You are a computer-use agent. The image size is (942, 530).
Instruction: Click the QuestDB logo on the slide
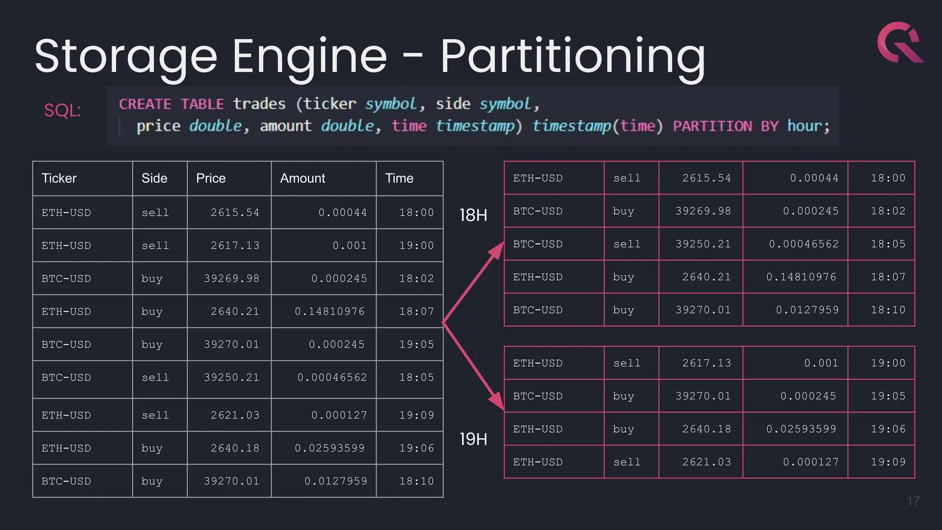point(901,42)
